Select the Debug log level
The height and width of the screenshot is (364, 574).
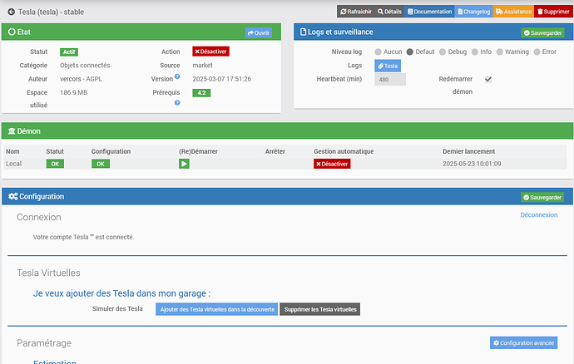click(x=443, y=52)
